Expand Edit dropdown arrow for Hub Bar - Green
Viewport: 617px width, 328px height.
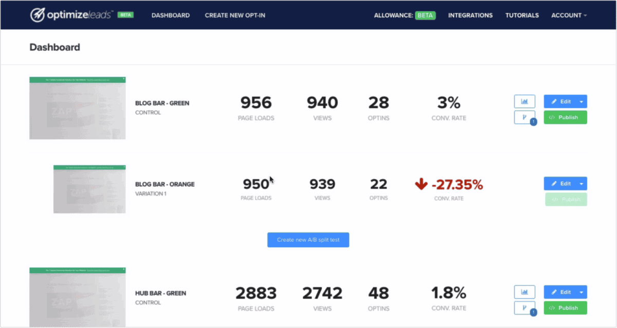tap(582, 292)
